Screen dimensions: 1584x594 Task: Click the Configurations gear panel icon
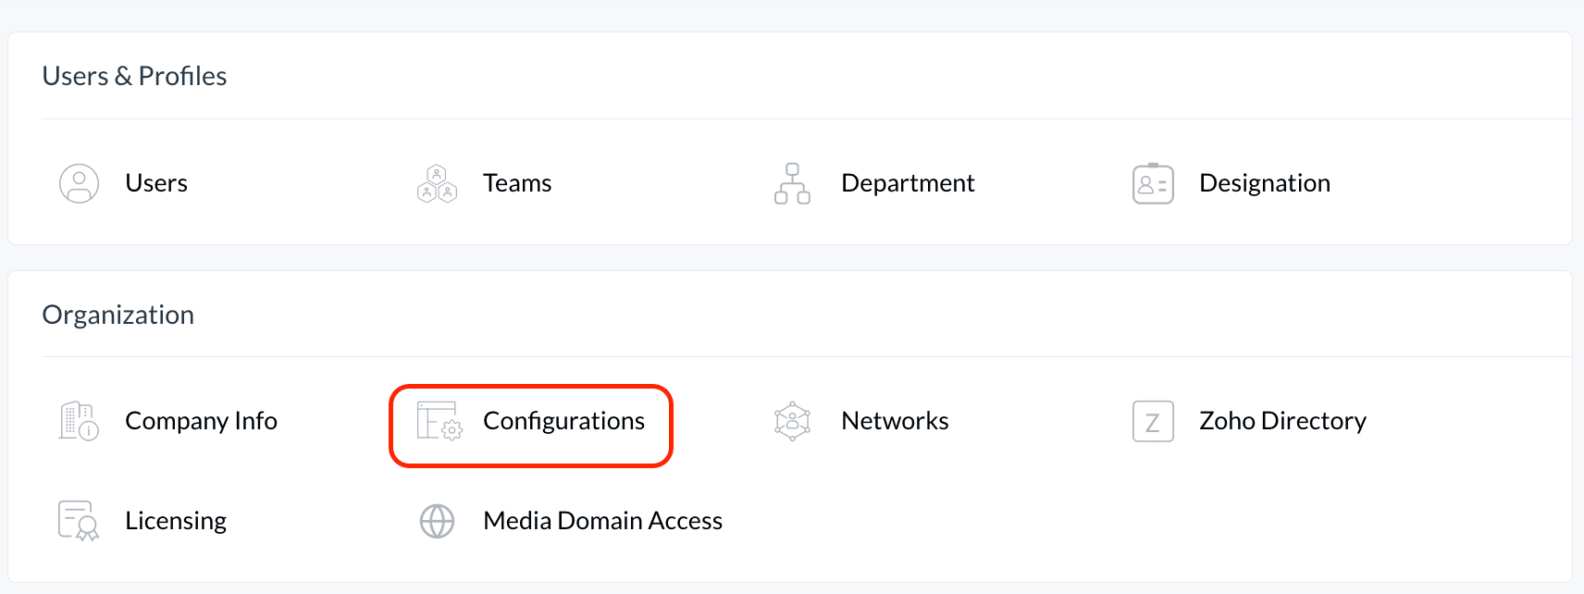point(439,421)
